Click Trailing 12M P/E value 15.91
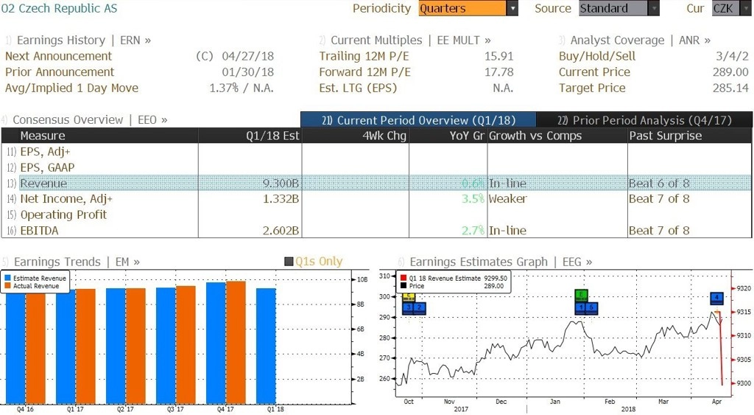754x415 pixels. tap(499, 56)
